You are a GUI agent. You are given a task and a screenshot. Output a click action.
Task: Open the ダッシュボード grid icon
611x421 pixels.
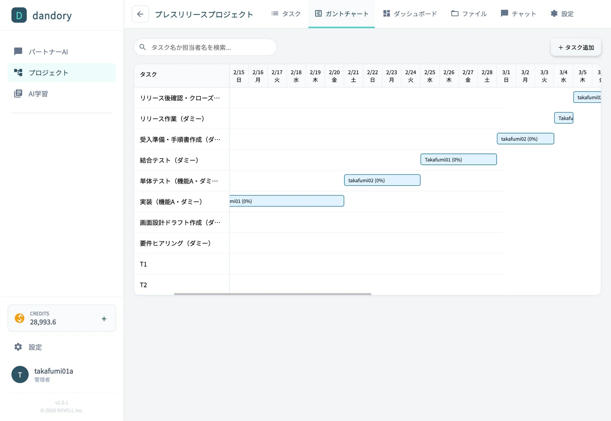point(386,13)
